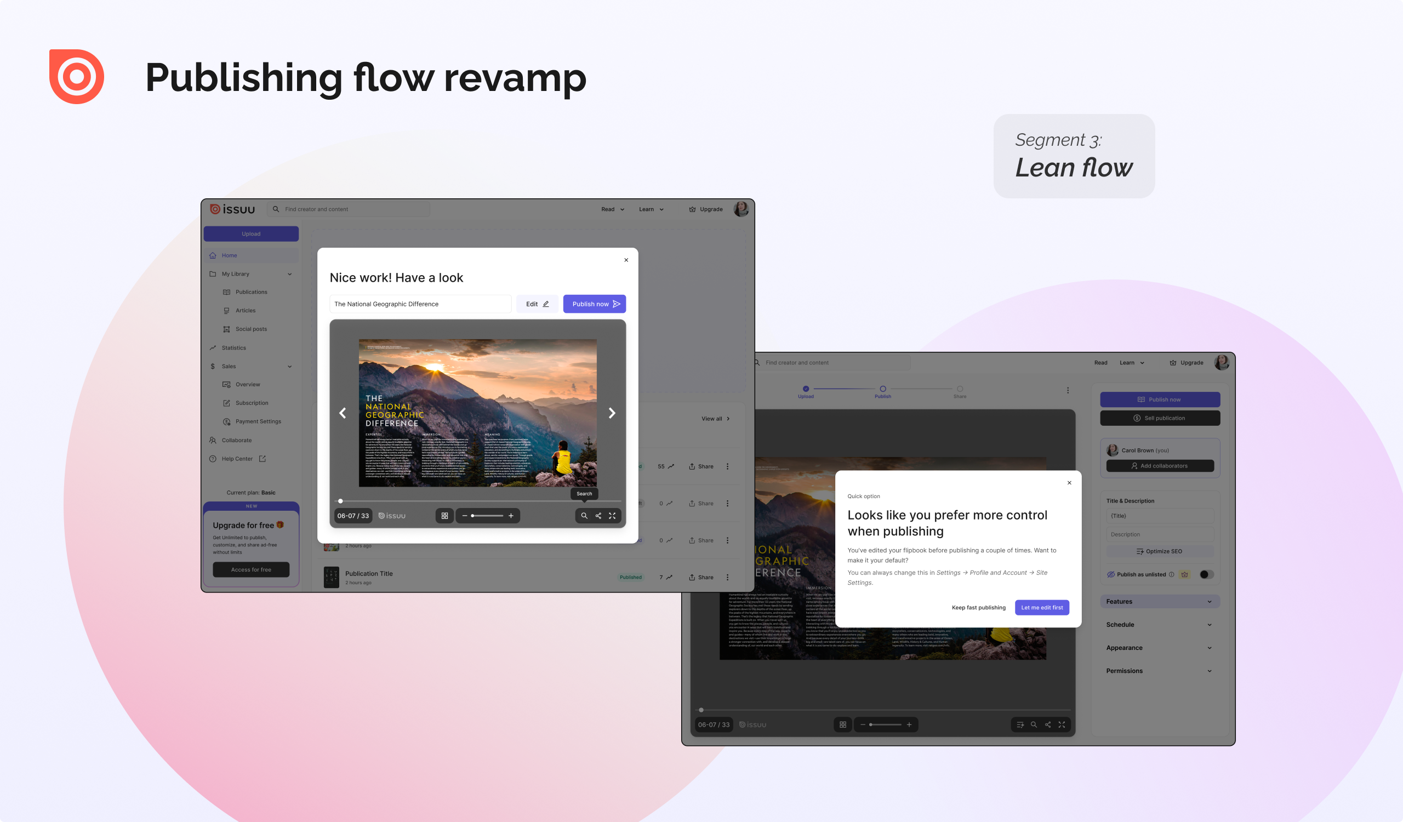
Task: Click Let me edit first
Action: point(1042,608)
